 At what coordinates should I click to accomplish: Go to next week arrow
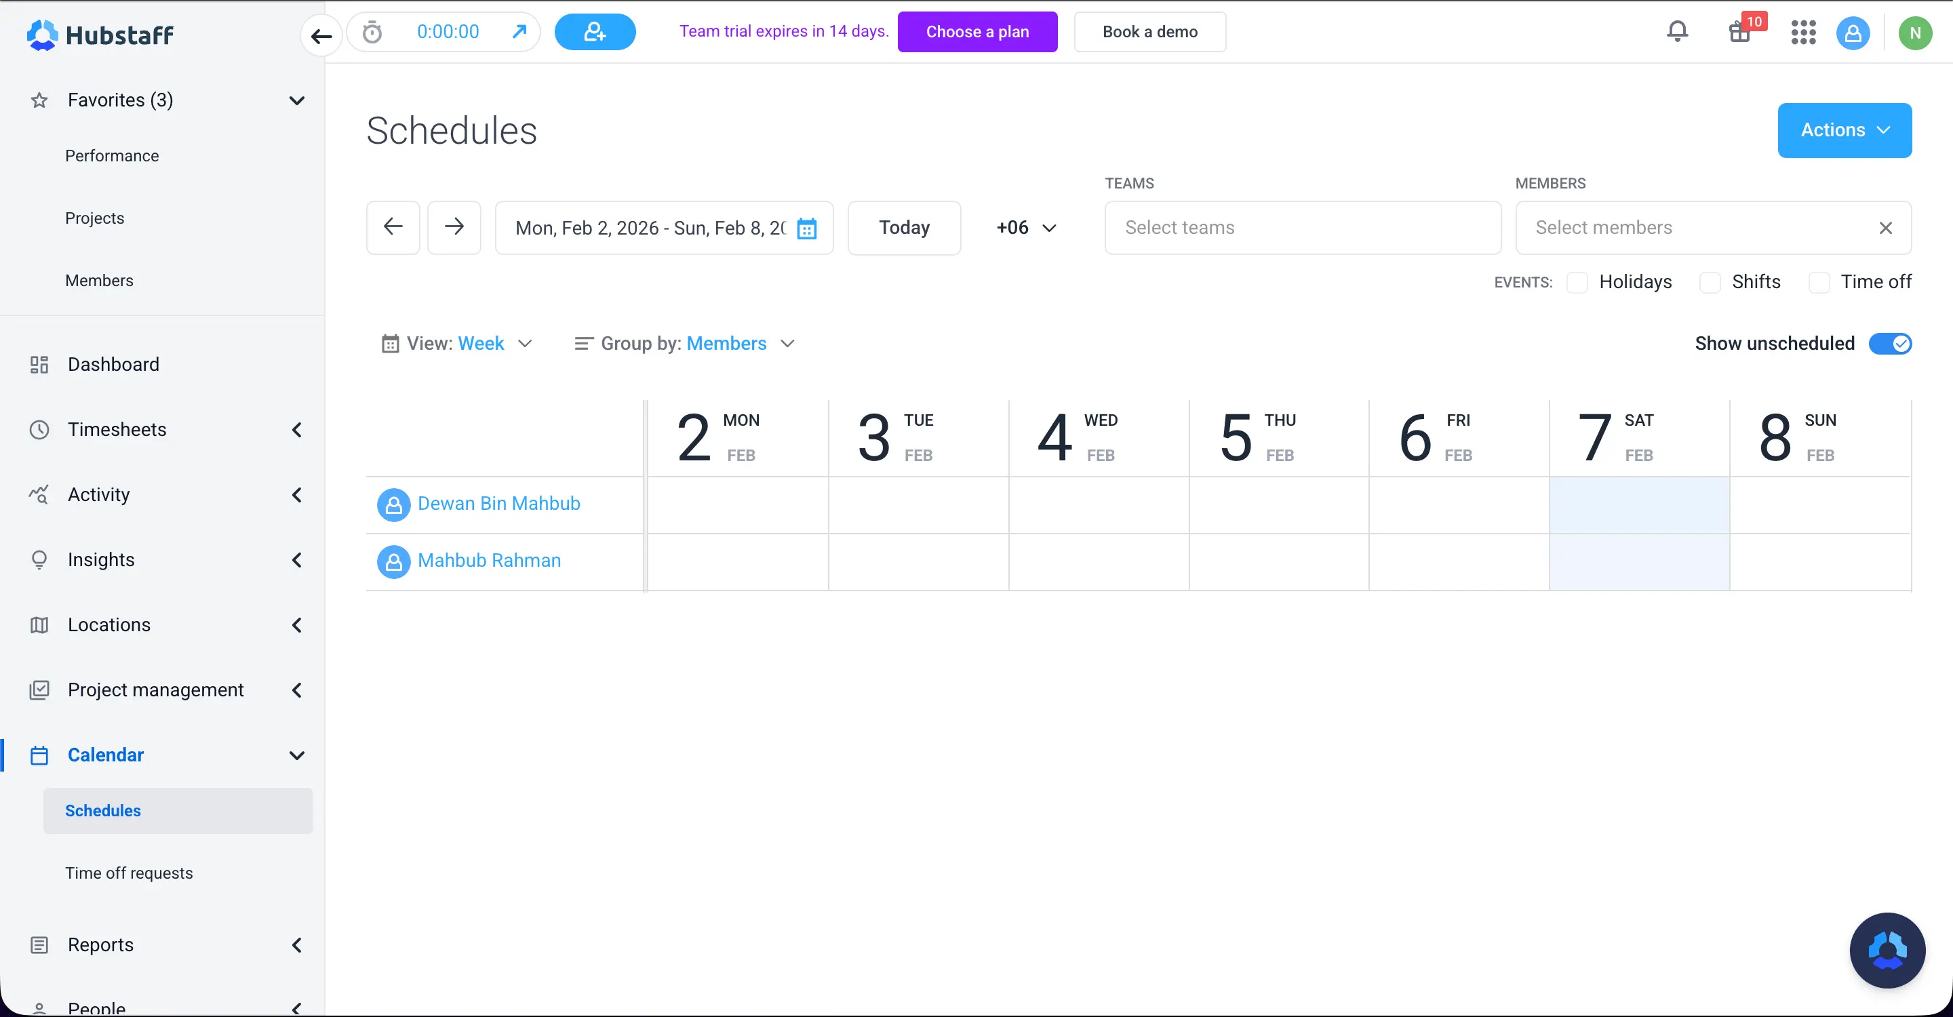coord(454,227)
